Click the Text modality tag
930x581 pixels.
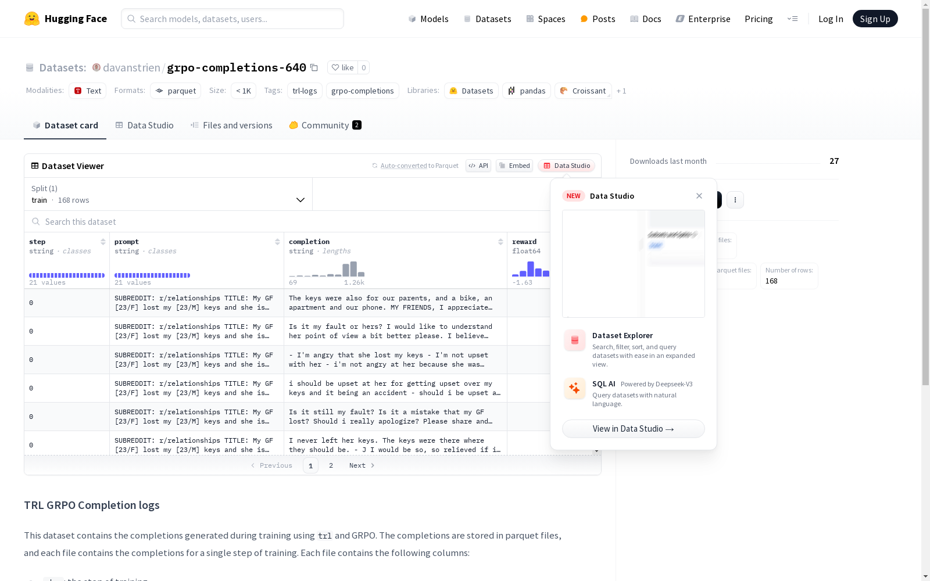[x=87, y=91]
